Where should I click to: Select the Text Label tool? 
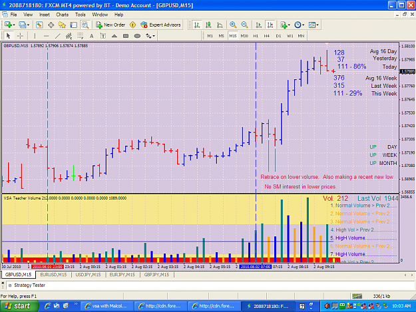(103, 36)
